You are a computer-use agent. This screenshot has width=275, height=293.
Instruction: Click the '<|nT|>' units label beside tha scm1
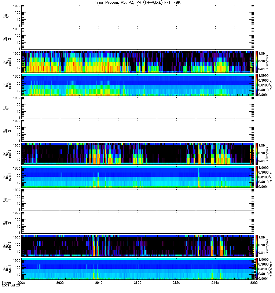270,85
